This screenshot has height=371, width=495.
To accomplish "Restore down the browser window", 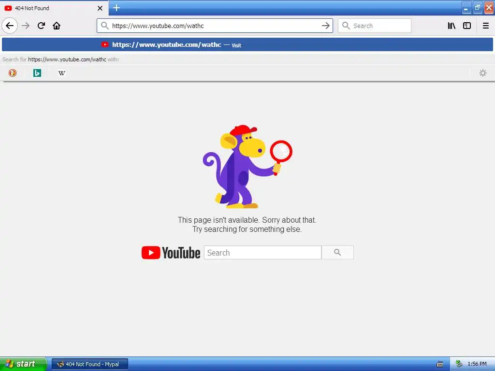I will pos(477,8).
